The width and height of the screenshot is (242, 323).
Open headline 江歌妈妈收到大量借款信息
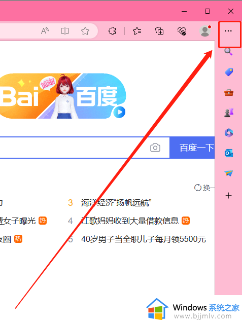point(130,221)
